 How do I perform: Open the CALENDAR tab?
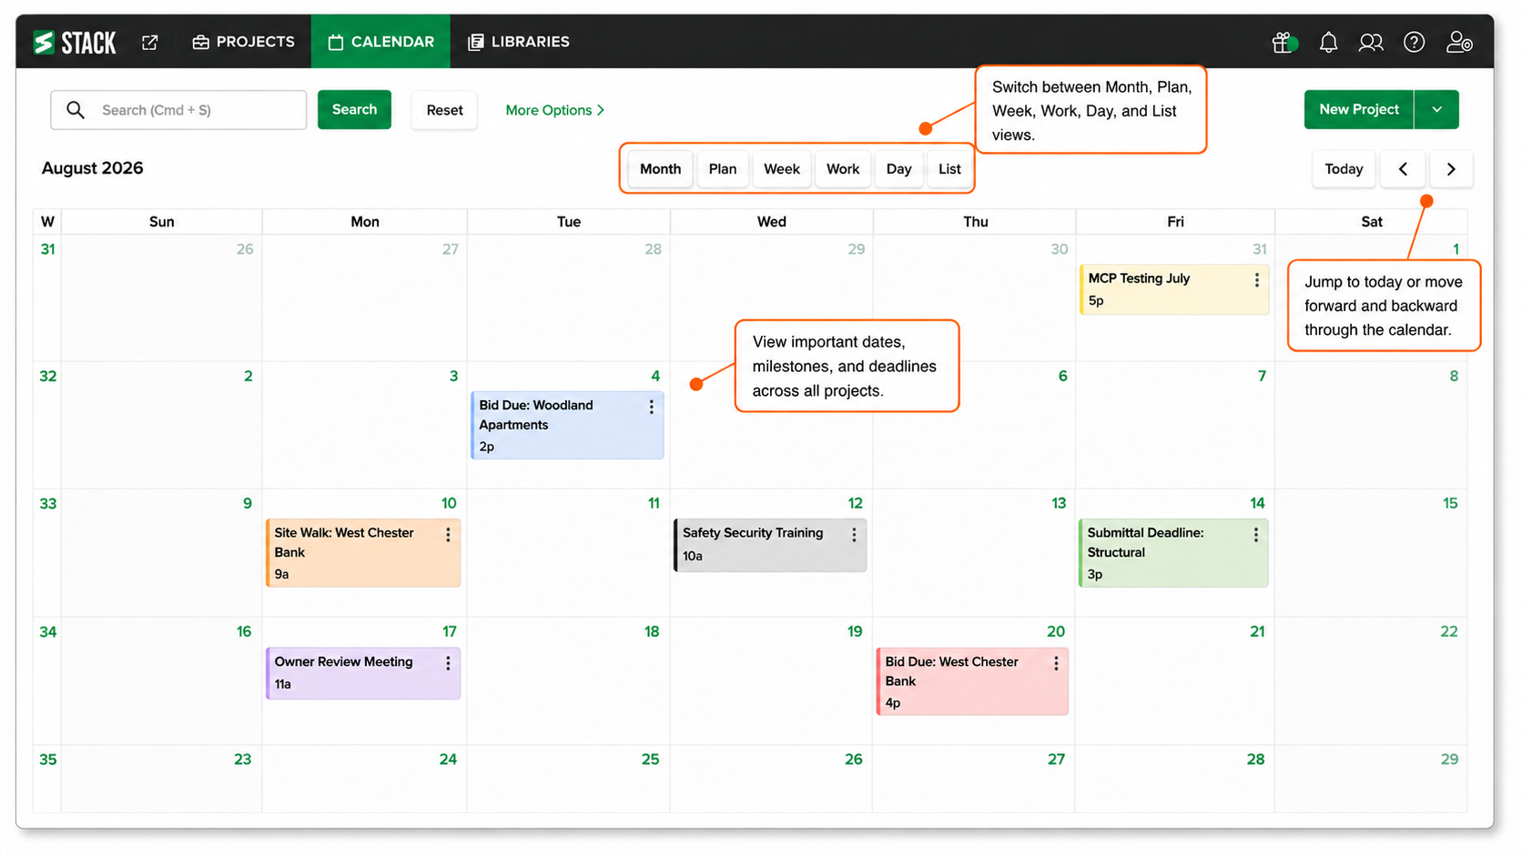coord(380,42)
